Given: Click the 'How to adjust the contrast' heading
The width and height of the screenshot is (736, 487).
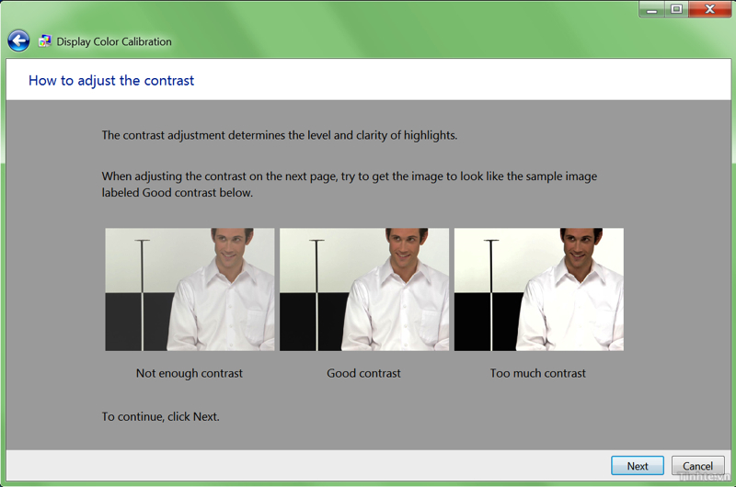Looking at the screenshot, I should click(111, 80).
